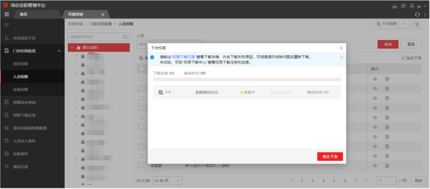View details with 李建章 row eye icon
The width and height of the screenshot is (430, 189).
coord(375,166)
